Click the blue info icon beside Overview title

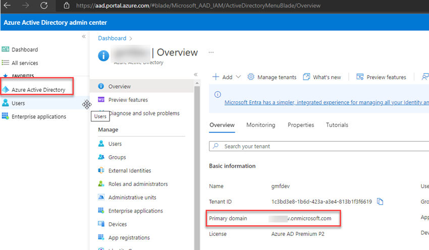point(103,56)
